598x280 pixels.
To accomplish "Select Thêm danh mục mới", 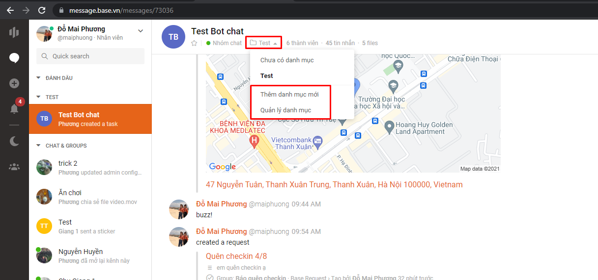I will tap(289, 94).
